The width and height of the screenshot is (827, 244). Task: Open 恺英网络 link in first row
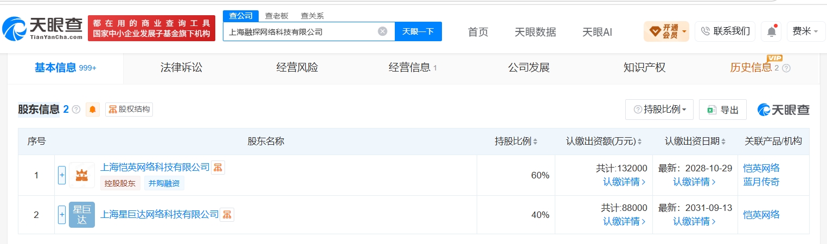[x=761, y=168]
